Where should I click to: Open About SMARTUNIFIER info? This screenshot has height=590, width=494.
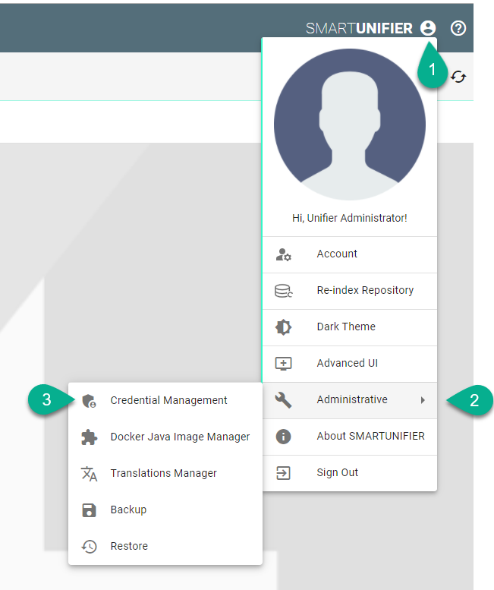pos(370,437)
